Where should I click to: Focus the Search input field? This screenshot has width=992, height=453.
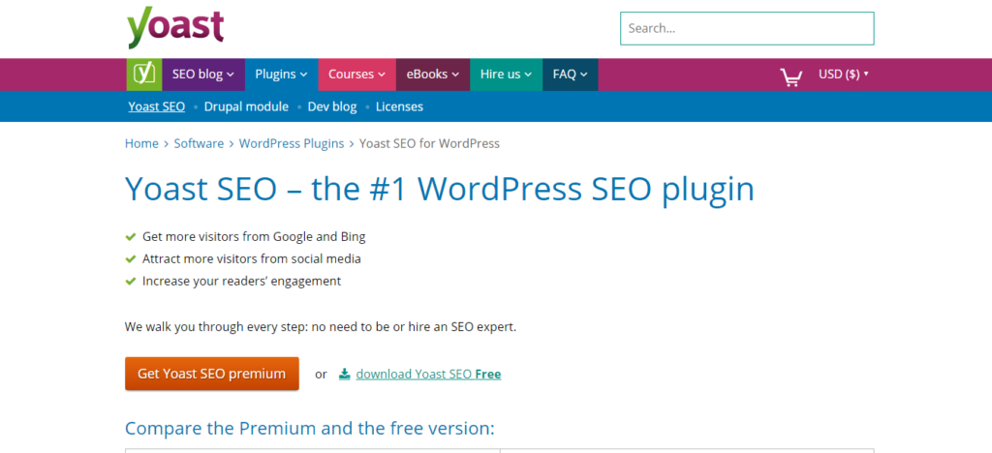(746, 29)
